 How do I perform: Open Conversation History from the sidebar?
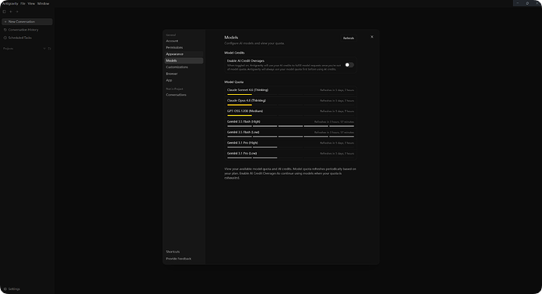27,30
